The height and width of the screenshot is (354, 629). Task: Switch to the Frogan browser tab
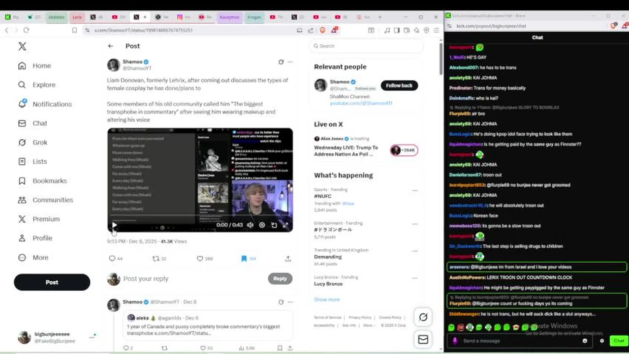[254, 17]
